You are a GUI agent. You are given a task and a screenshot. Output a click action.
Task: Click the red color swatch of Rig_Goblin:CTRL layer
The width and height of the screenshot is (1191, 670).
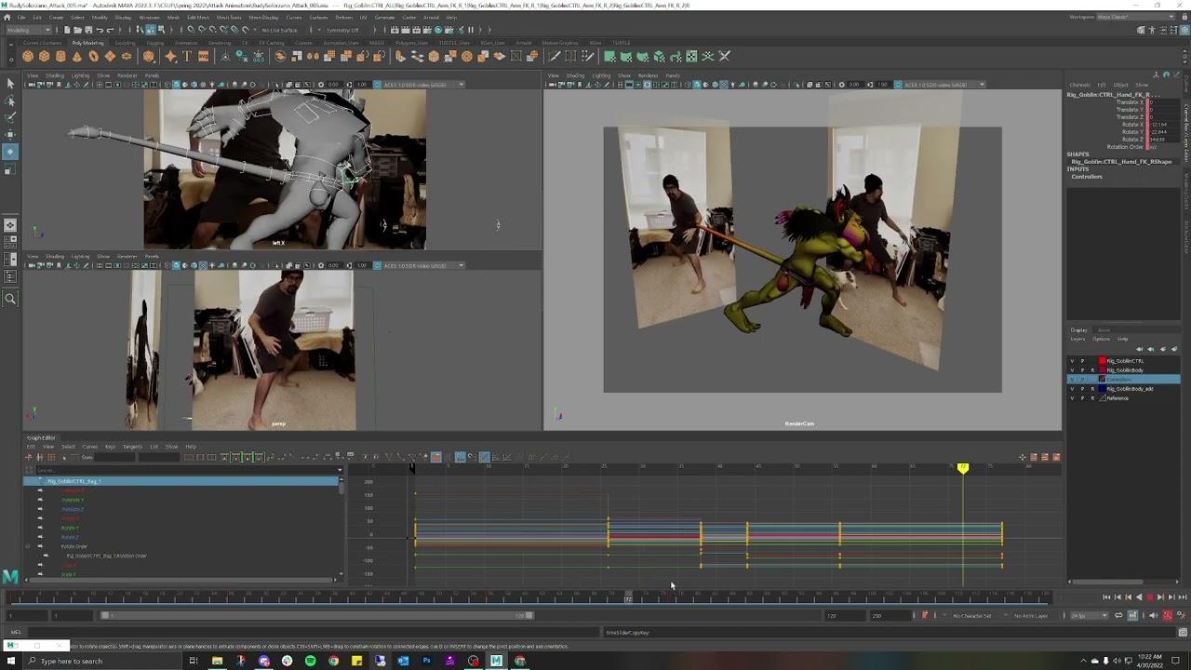[x=1103, y=361]
